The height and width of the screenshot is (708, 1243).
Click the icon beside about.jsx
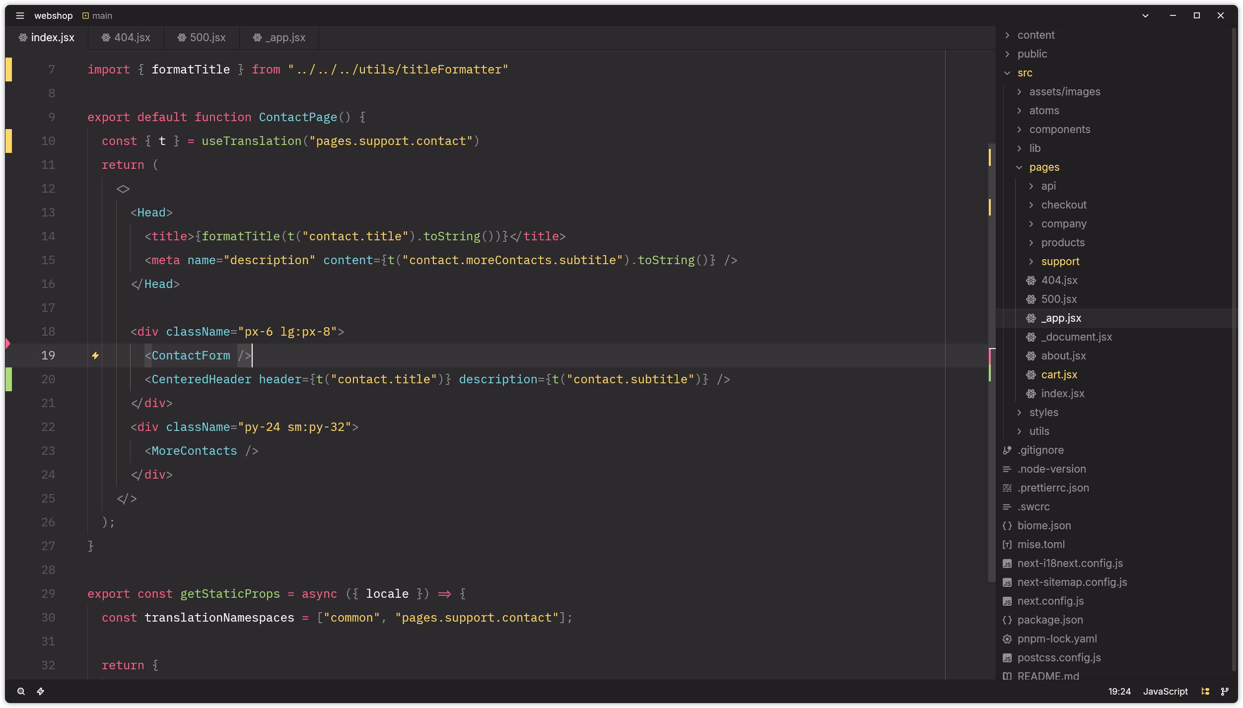pos(1031,356)
